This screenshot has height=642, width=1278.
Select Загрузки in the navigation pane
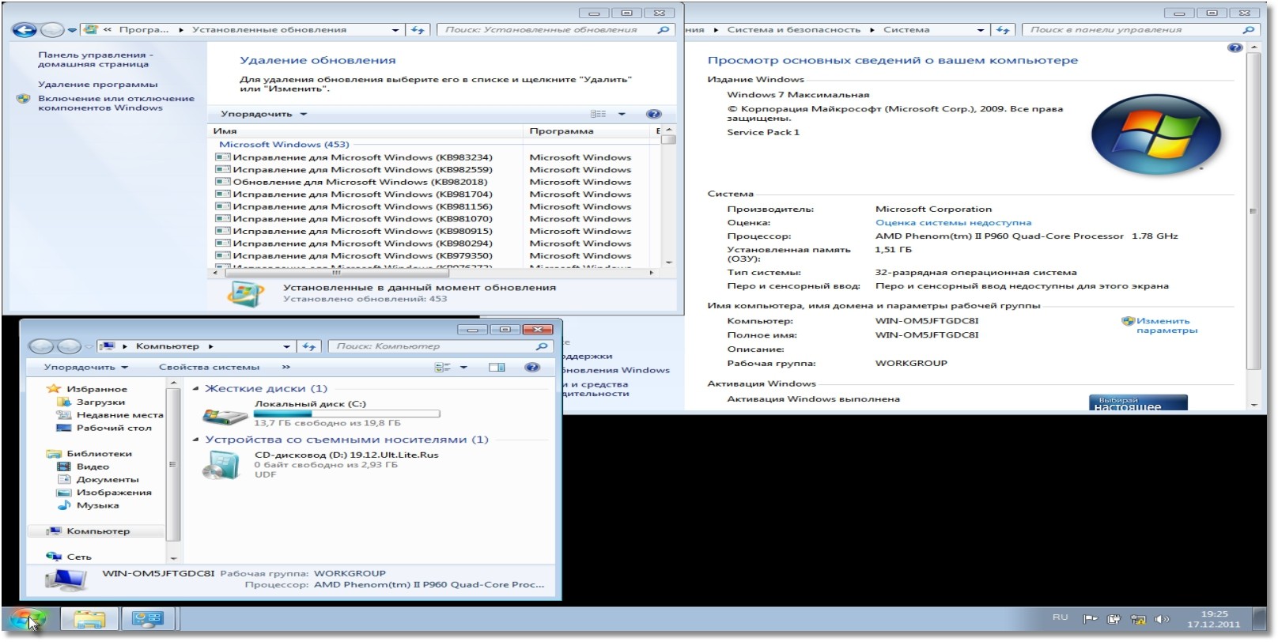coord(100,402)
